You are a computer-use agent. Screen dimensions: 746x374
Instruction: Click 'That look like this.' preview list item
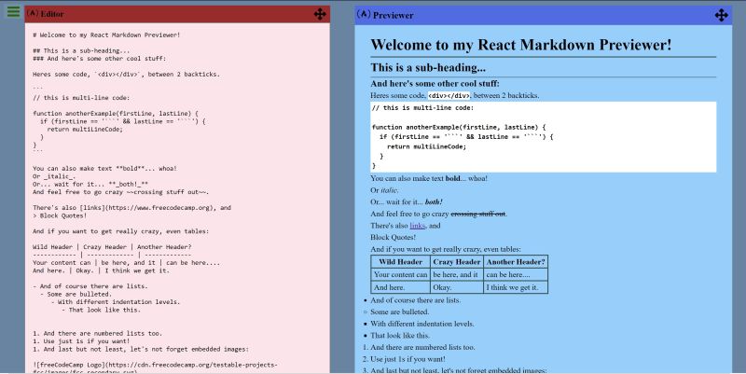click(x=400, y=336)
